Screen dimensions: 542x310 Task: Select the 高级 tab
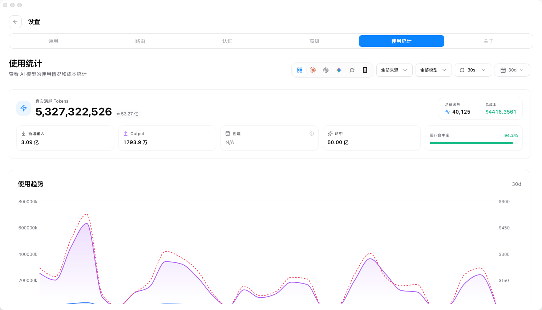tap(315, 41)
